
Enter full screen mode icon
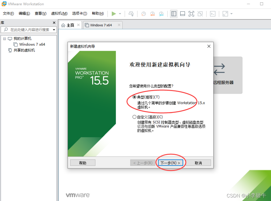coord(191,14)
